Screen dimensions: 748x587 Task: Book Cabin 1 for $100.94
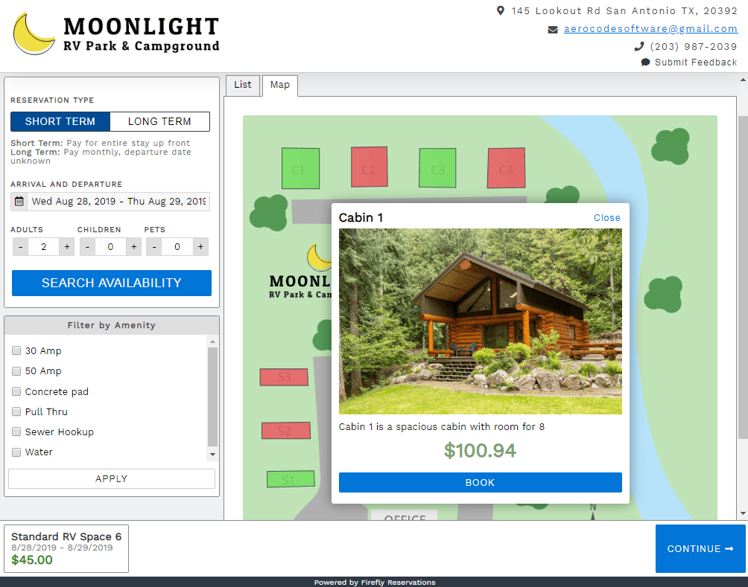480,482
